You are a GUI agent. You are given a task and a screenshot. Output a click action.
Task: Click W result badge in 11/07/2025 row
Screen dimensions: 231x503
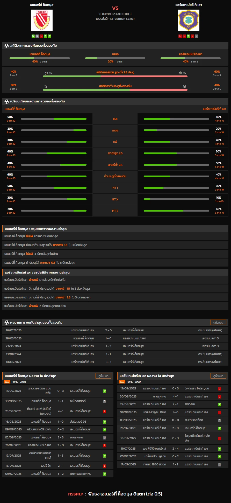coord(220,449)
